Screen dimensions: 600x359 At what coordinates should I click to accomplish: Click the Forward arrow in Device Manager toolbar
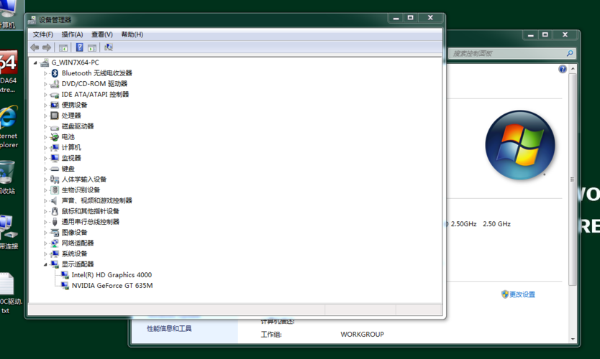47,47
